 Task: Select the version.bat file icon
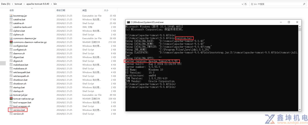click(x=11, y=110)
